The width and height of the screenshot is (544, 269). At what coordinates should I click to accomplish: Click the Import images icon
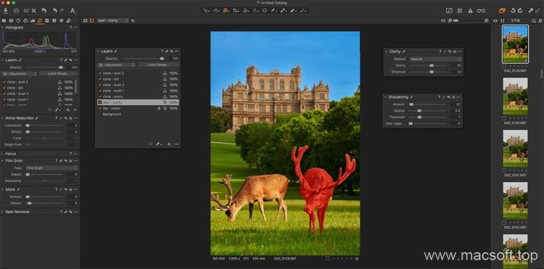(5, 11)
